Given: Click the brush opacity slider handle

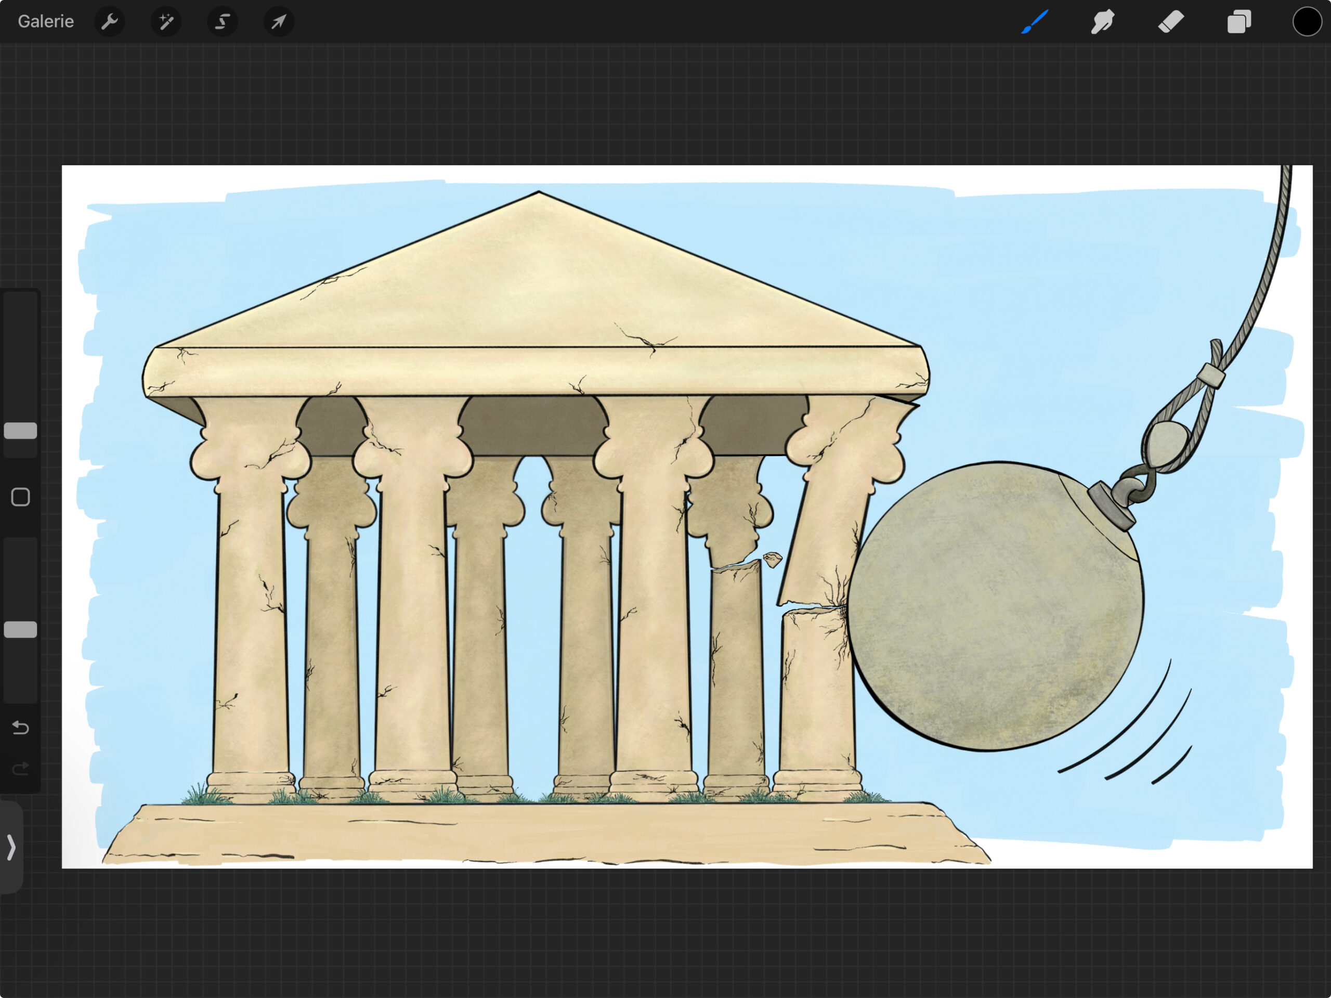Looking at the screenshot, I should pos(20,630).
